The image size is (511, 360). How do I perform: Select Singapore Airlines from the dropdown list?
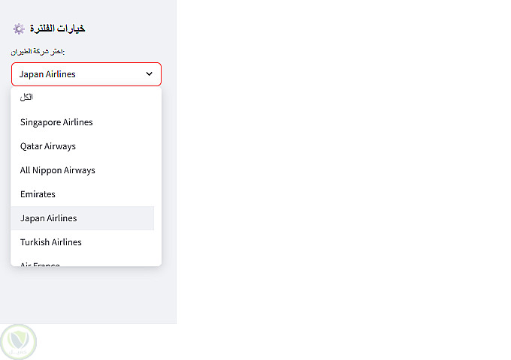coord(56,122)
